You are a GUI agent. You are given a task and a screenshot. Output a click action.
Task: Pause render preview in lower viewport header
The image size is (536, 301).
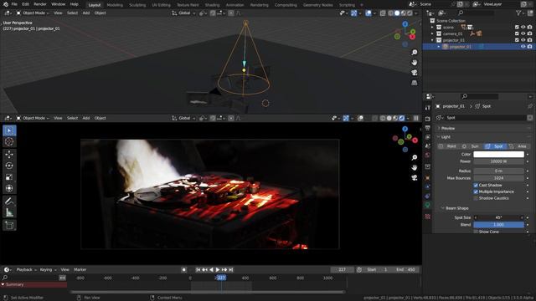click(416, 118)
